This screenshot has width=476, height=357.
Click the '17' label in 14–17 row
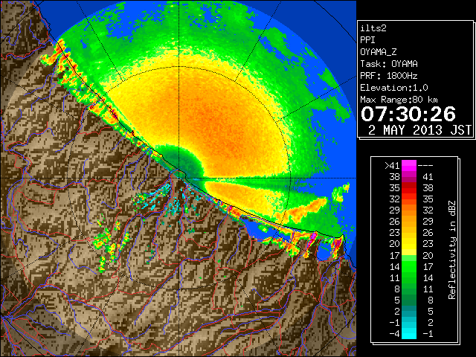coord(428,266)
